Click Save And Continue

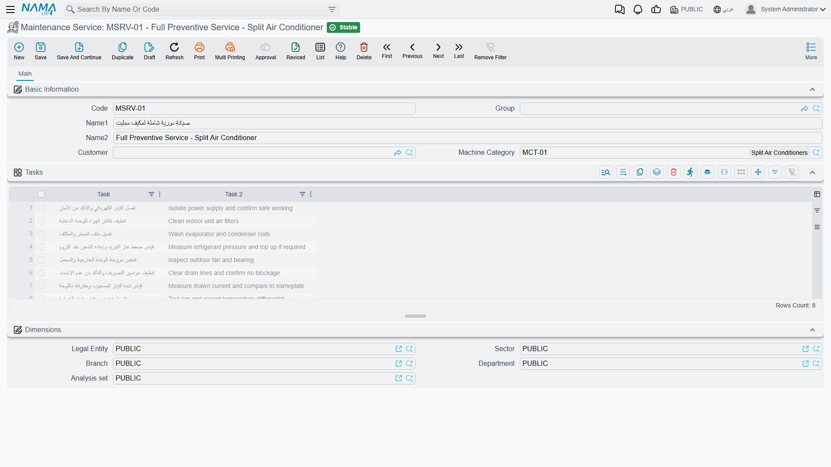[79, 51]
